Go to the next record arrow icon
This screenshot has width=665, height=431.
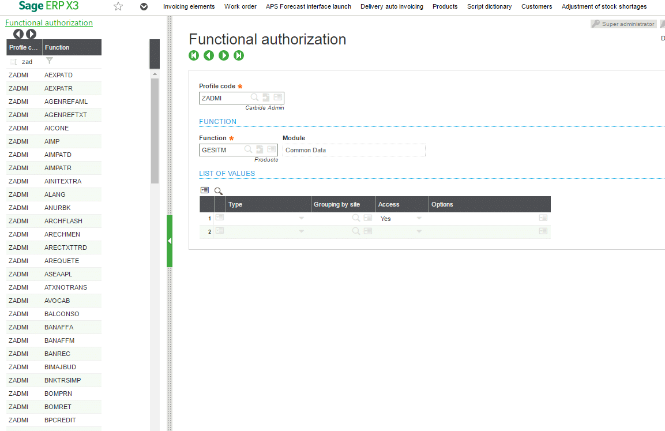(224, 55)
